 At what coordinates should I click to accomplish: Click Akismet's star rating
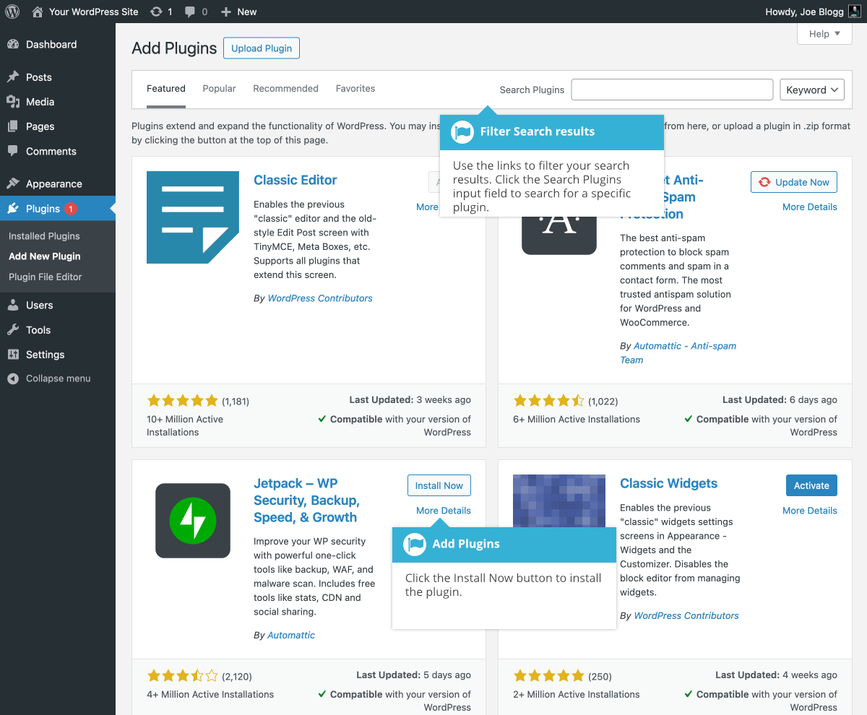(548, 401)
